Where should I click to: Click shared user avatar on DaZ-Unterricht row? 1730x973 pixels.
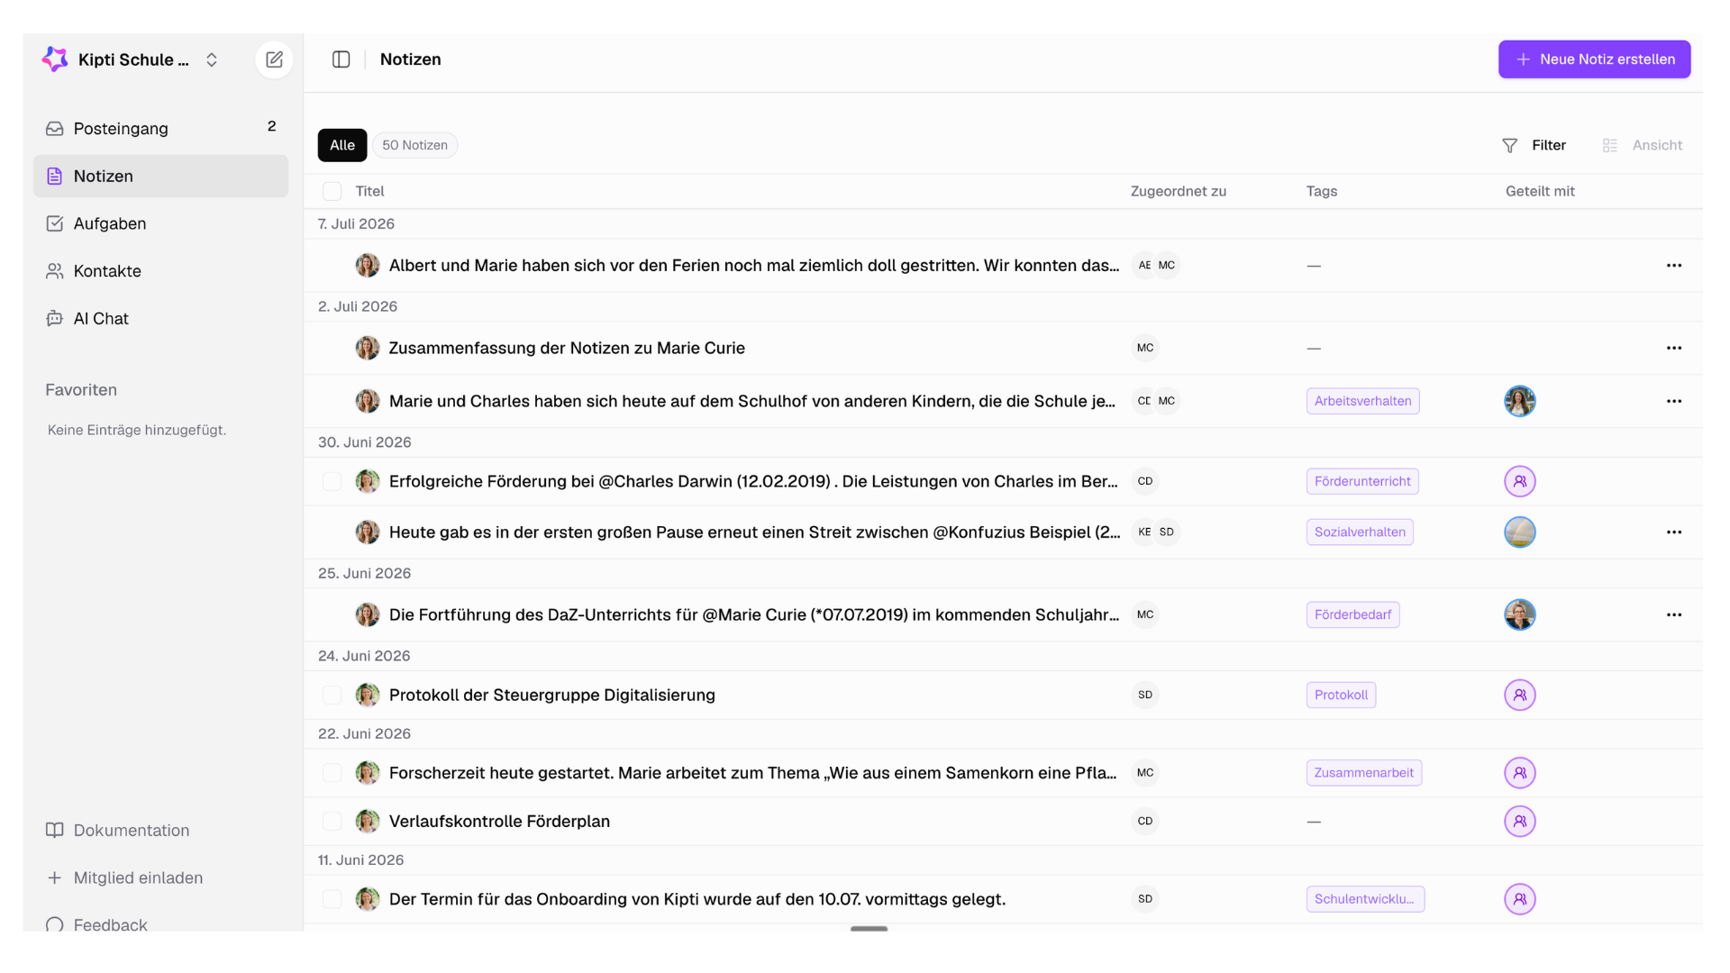click(x=1520, y=615)
